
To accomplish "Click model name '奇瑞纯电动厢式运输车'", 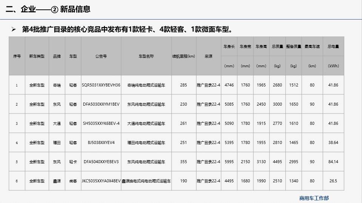I will (146, 85).
